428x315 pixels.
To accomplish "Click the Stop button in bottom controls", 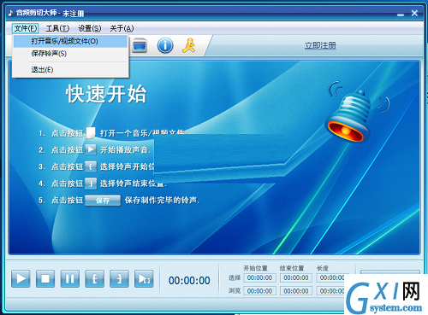I will pyautogui.click(x=45, y=278).
